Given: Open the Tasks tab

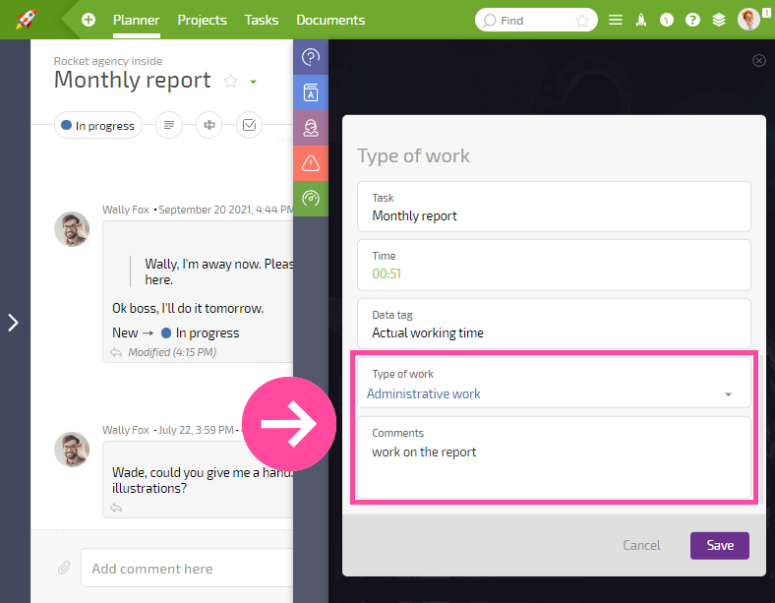Looking at the screenshot, I should 262,20.
